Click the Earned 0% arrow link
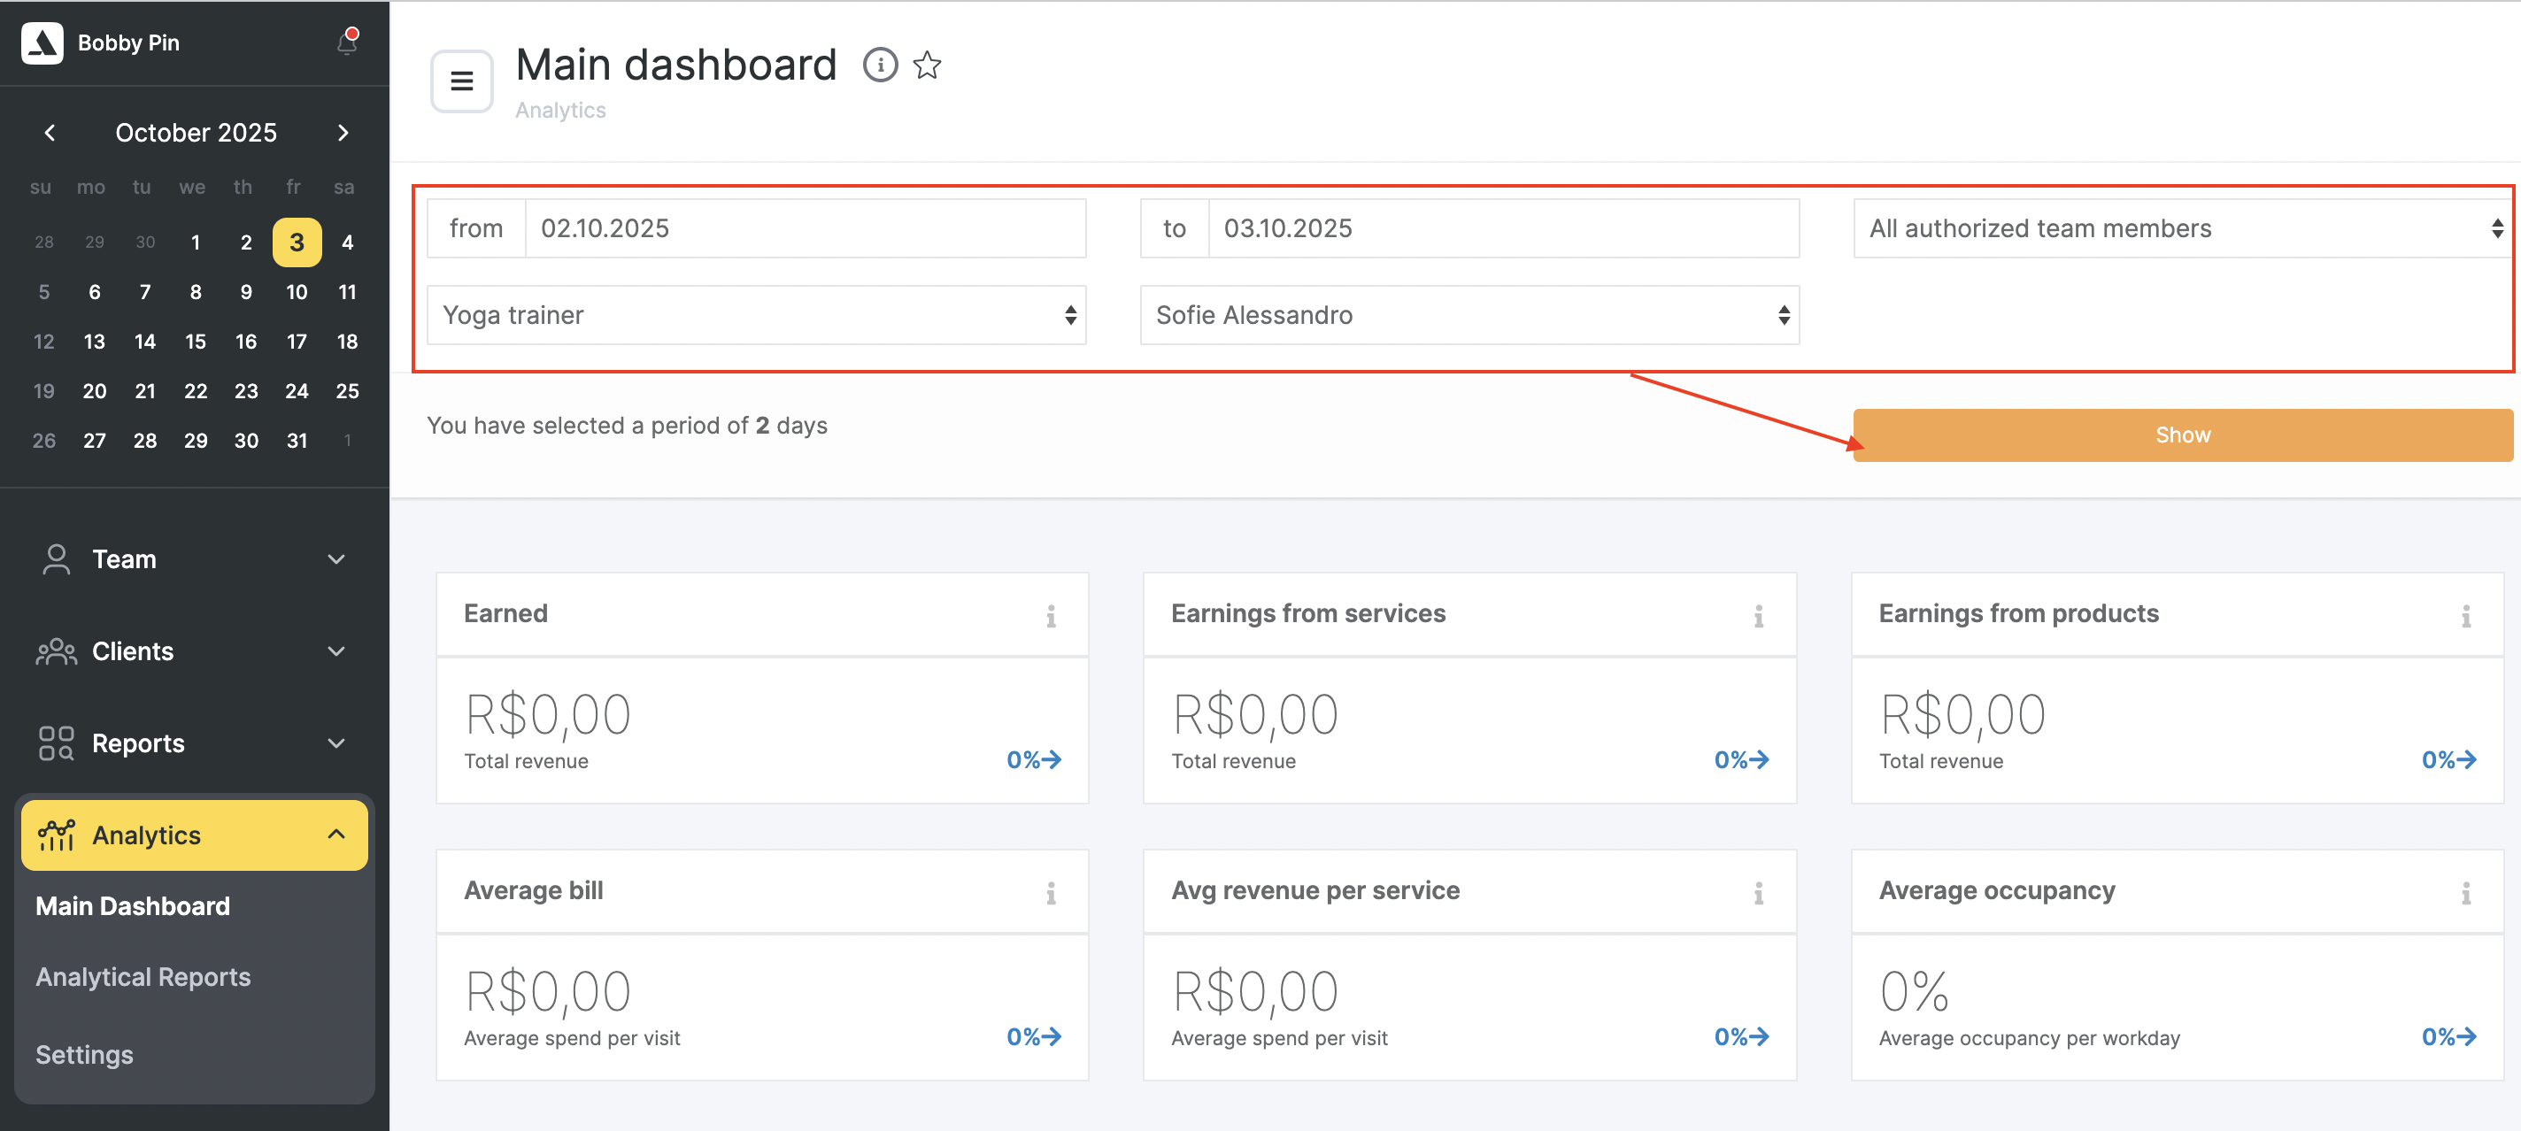2521x1131 pixels. (1034, 759)
